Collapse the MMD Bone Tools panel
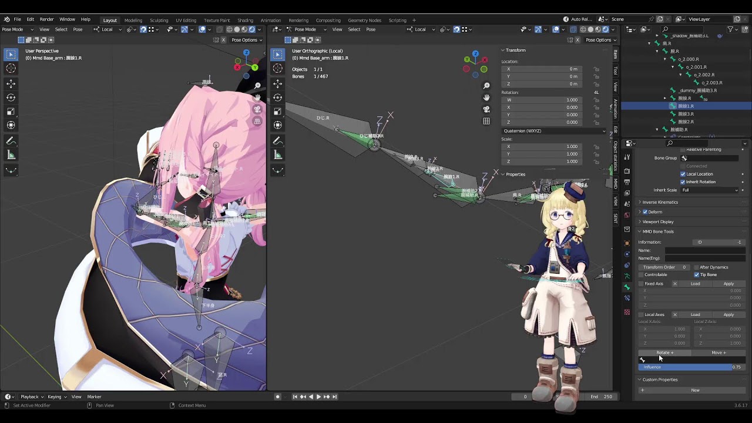Viewport: 752px width, 423px height. 658,231
